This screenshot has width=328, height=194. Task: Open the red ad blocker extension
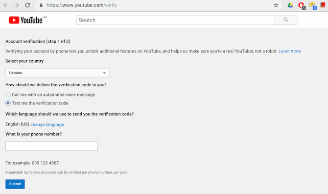pos(302,5)
